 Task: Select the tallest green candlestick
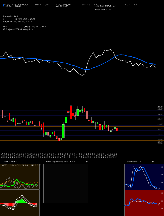pos(63,131)
